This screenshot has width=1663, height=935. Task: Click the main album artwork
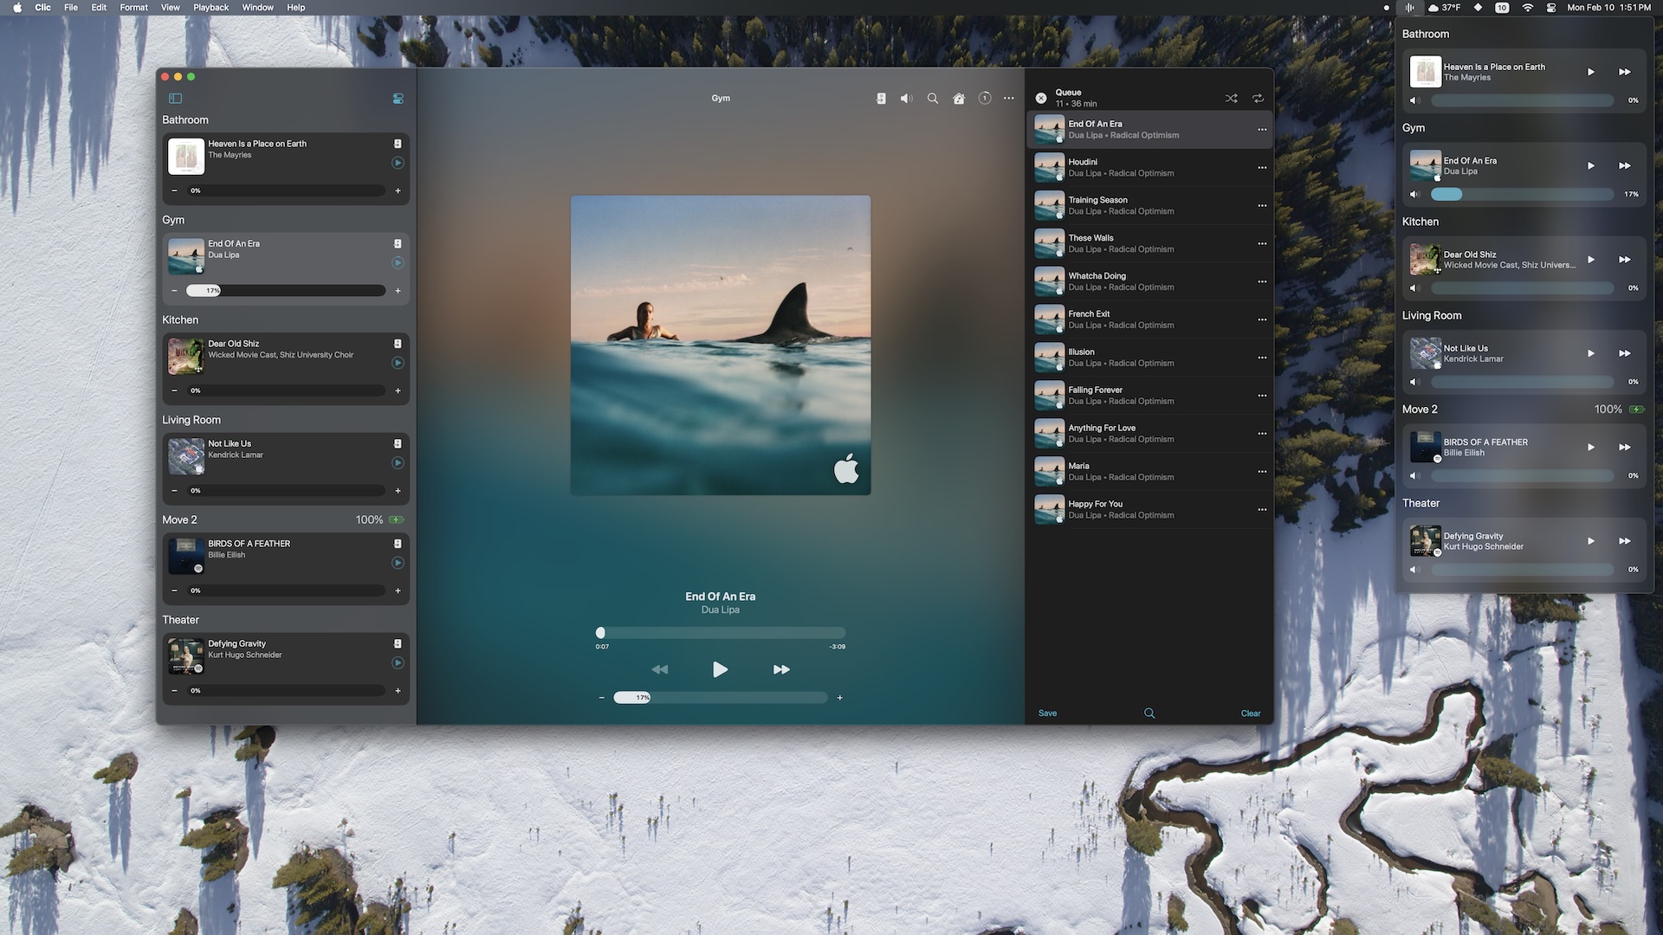click(x=721, y=345)
